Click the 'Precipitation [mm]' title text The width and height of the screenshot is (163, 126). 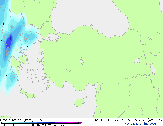coord(17,120)
